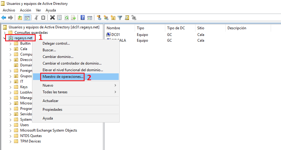Click Actualizar in context menu
281x150 pixels.
click(76, 101)
